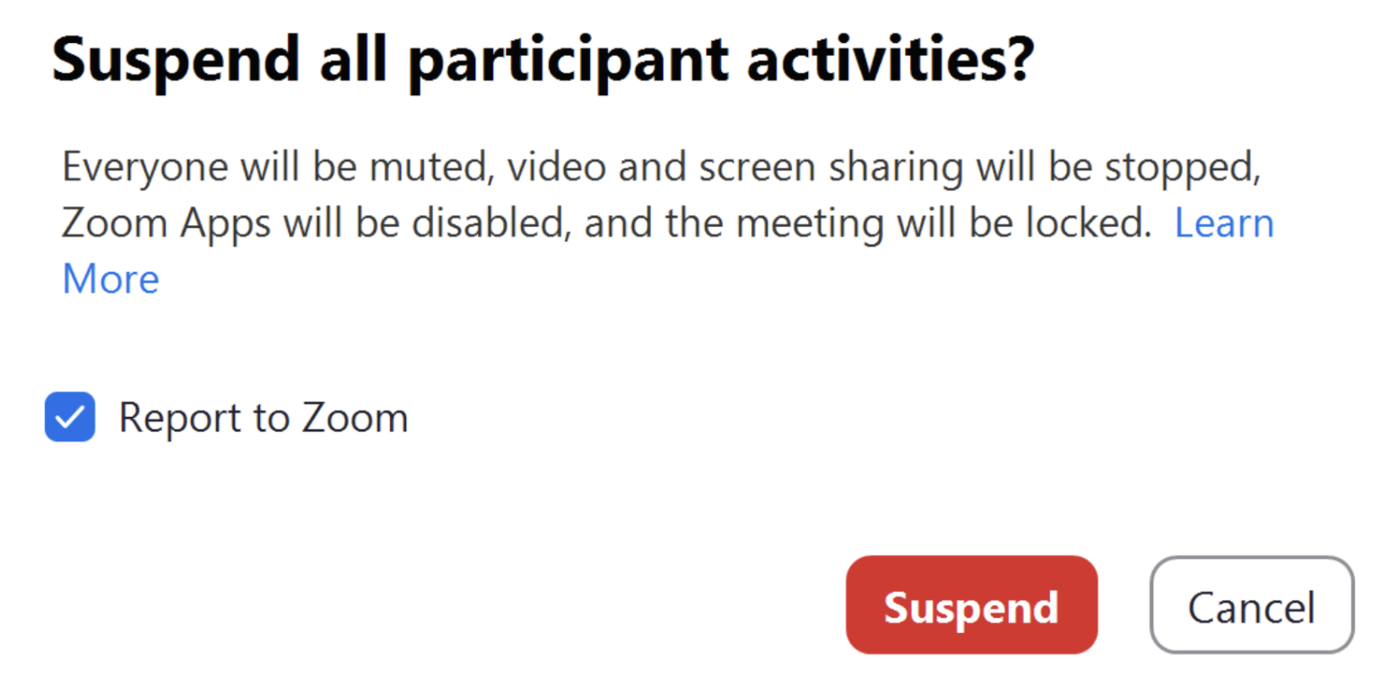Click the word "More" in the blue link
This screenshot has width=1390, height=694.
point(110,279)
